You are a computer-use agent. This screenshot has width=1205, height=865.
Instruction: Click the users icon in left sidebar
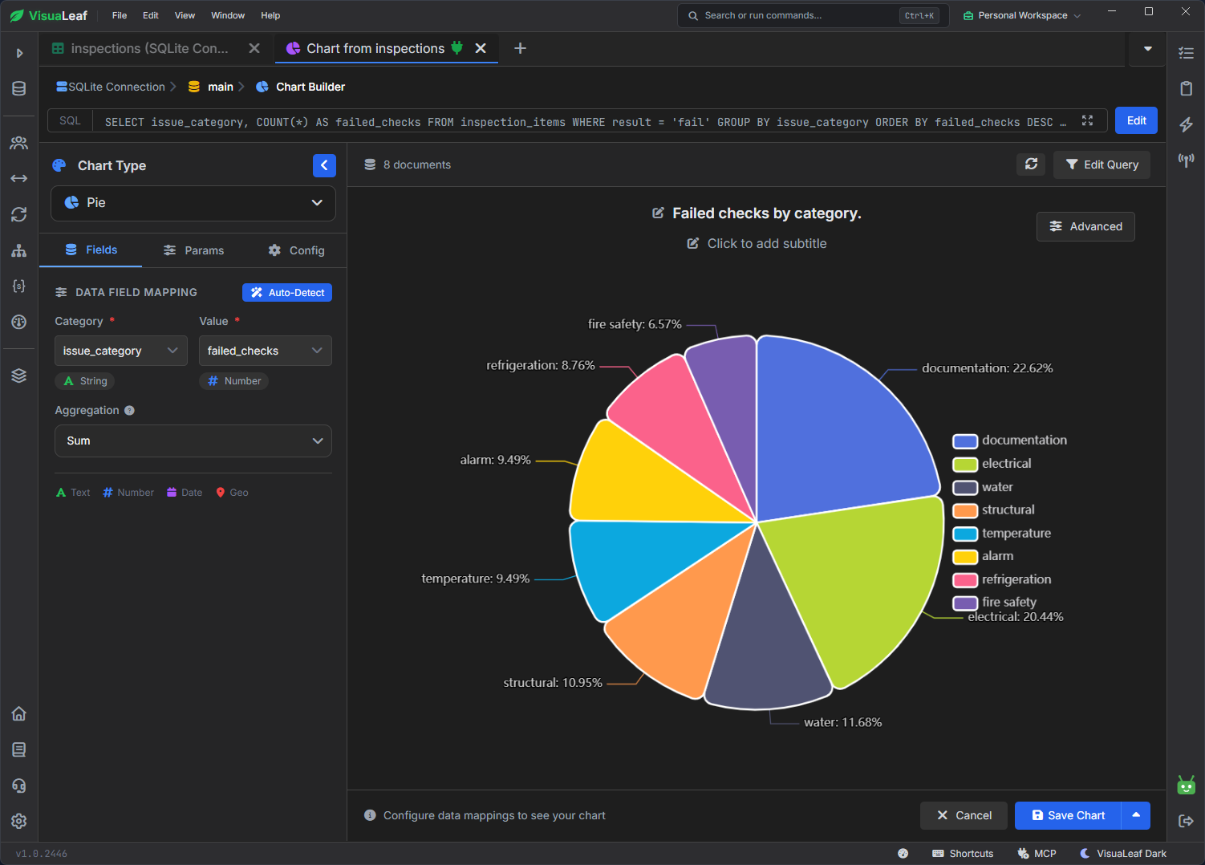19,143
